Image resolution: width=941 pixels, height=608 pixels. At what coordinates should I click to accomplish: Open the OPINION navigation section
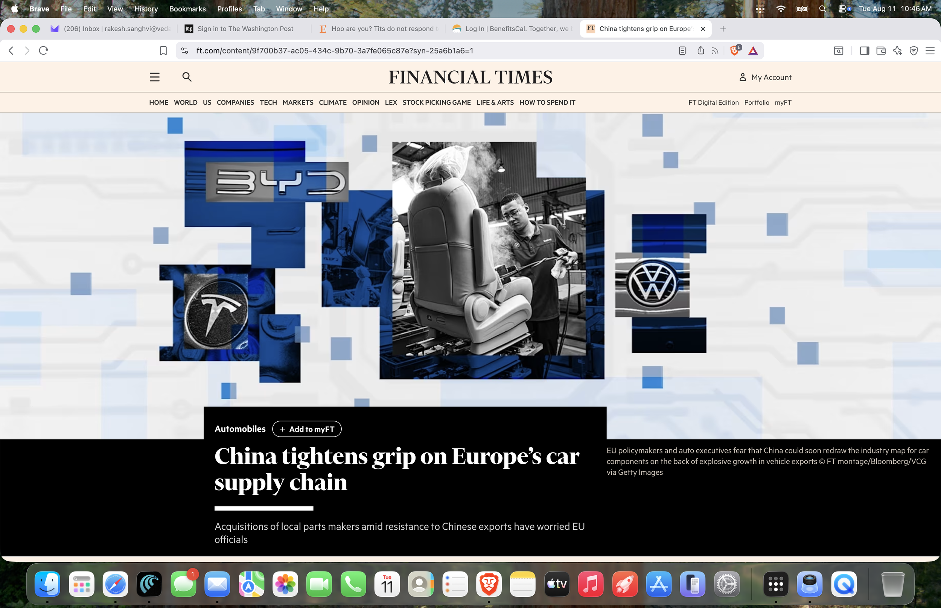[x=365, y=102]
